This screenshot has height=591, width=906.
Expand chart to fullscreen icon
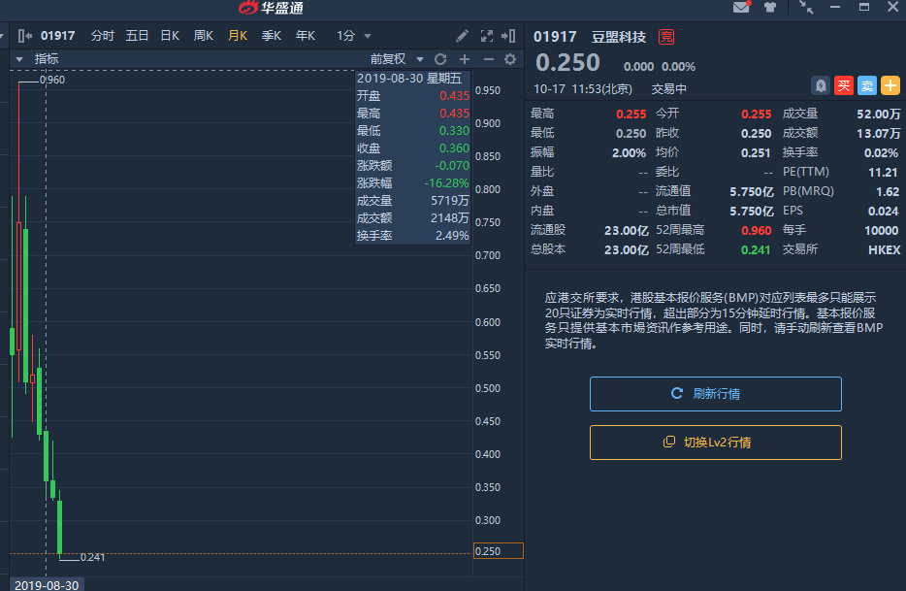(487, 37)
